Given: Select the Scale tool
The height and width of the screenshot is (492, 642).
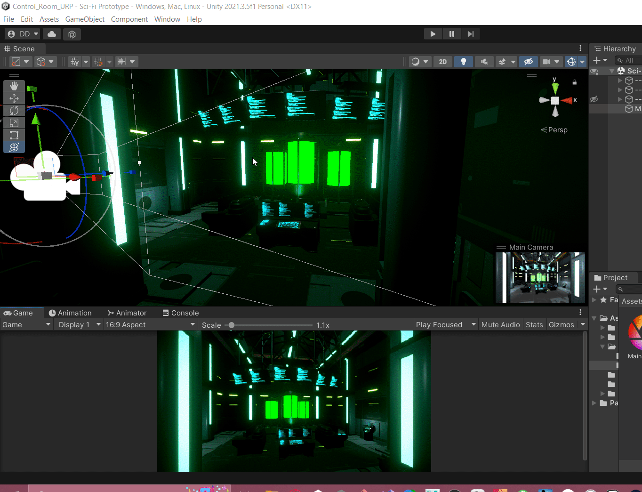Looking at the screenshot, I should tap(14, 123).
